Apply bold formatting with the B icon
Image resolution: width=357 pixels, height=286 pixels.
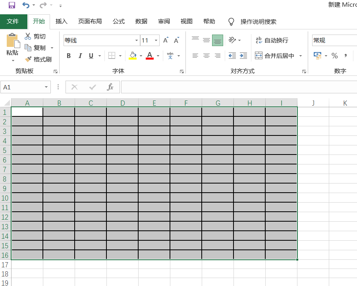tap(68, 56)
